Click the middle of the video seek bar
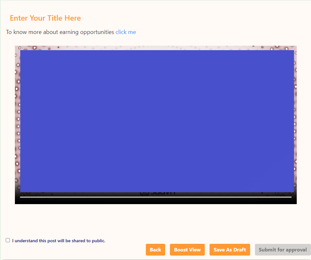 pos(156,197)
